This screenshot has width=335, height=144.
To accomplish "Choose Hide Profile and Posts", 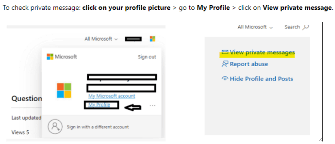I will tap(261, 79).
